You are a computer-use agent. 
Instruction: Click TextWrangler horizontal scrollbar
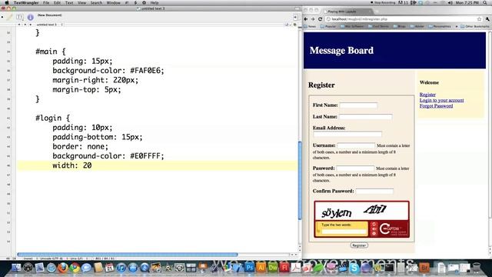coord(128,255)
